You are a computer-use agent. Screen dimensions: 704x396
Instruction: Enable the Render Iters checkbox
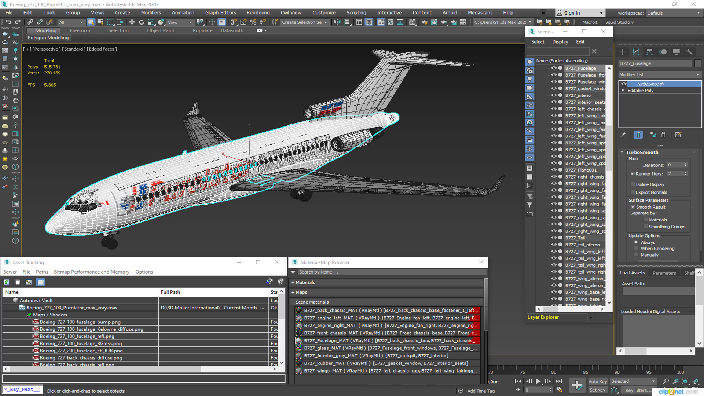pos(632,174)
